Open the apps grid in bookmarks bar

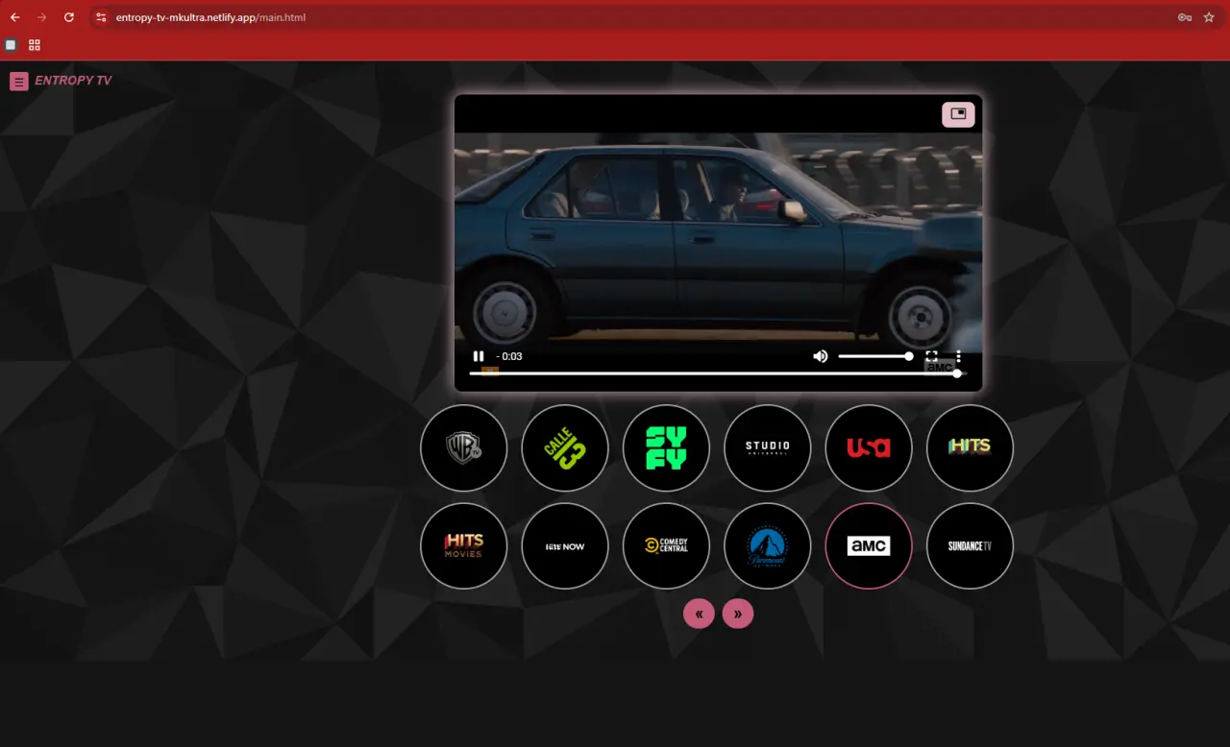(35, 45)
